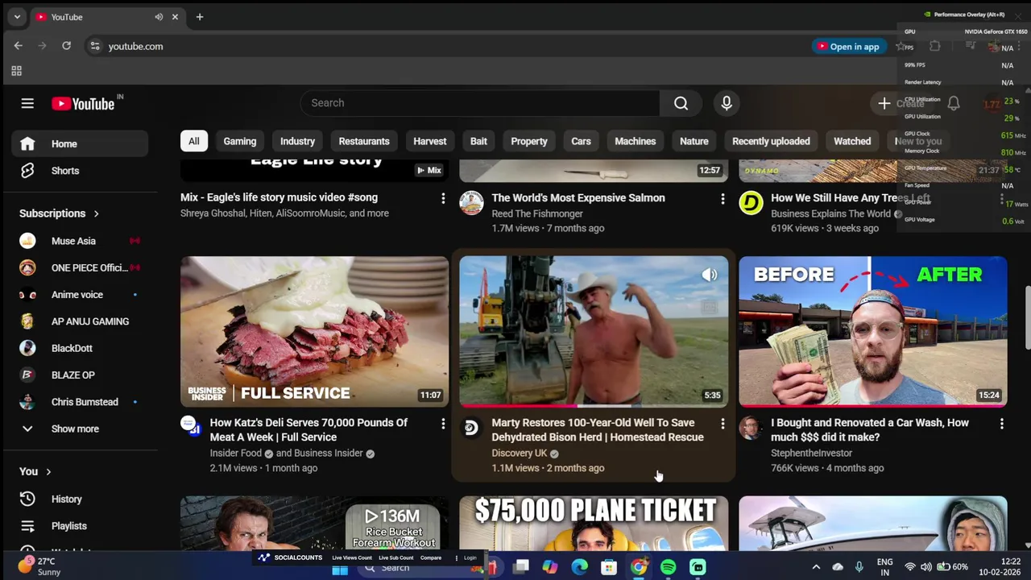This screenshot has width=1031, height=580.
Task: Mute the YouTube tab audio
Action: click(x=159, y=17)
